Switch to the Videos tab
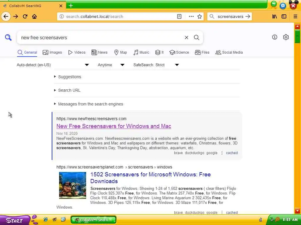Image resolution: width=301 pixels, height=225 pixels. tap(77, 52)
